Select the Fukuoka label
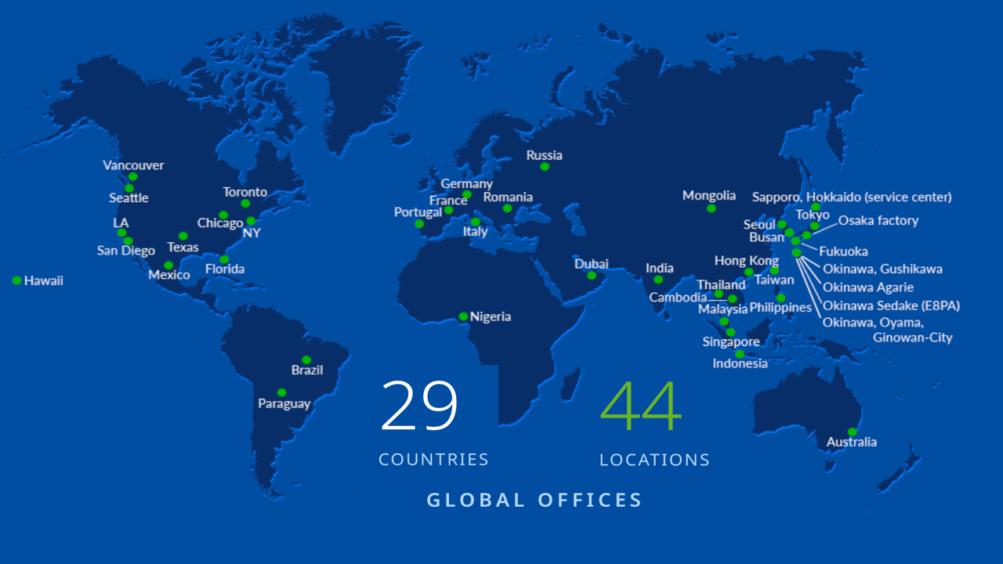This screenshot has height=564, width=1003. [x=843, y=251]
